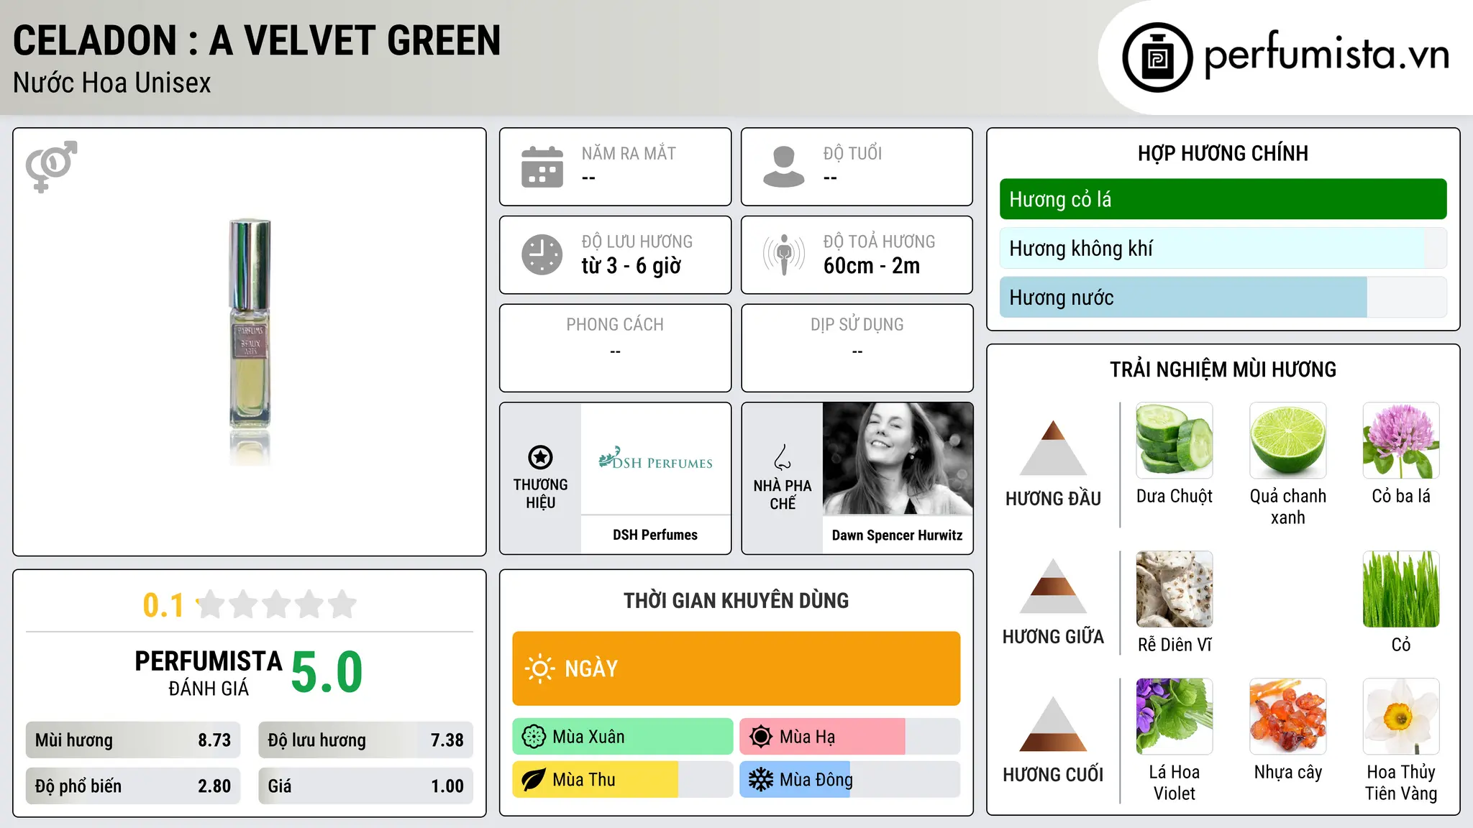Click the Độ lưu hương 7.38 score
The image size is (1473, 828).
click(x=366, y=740)
